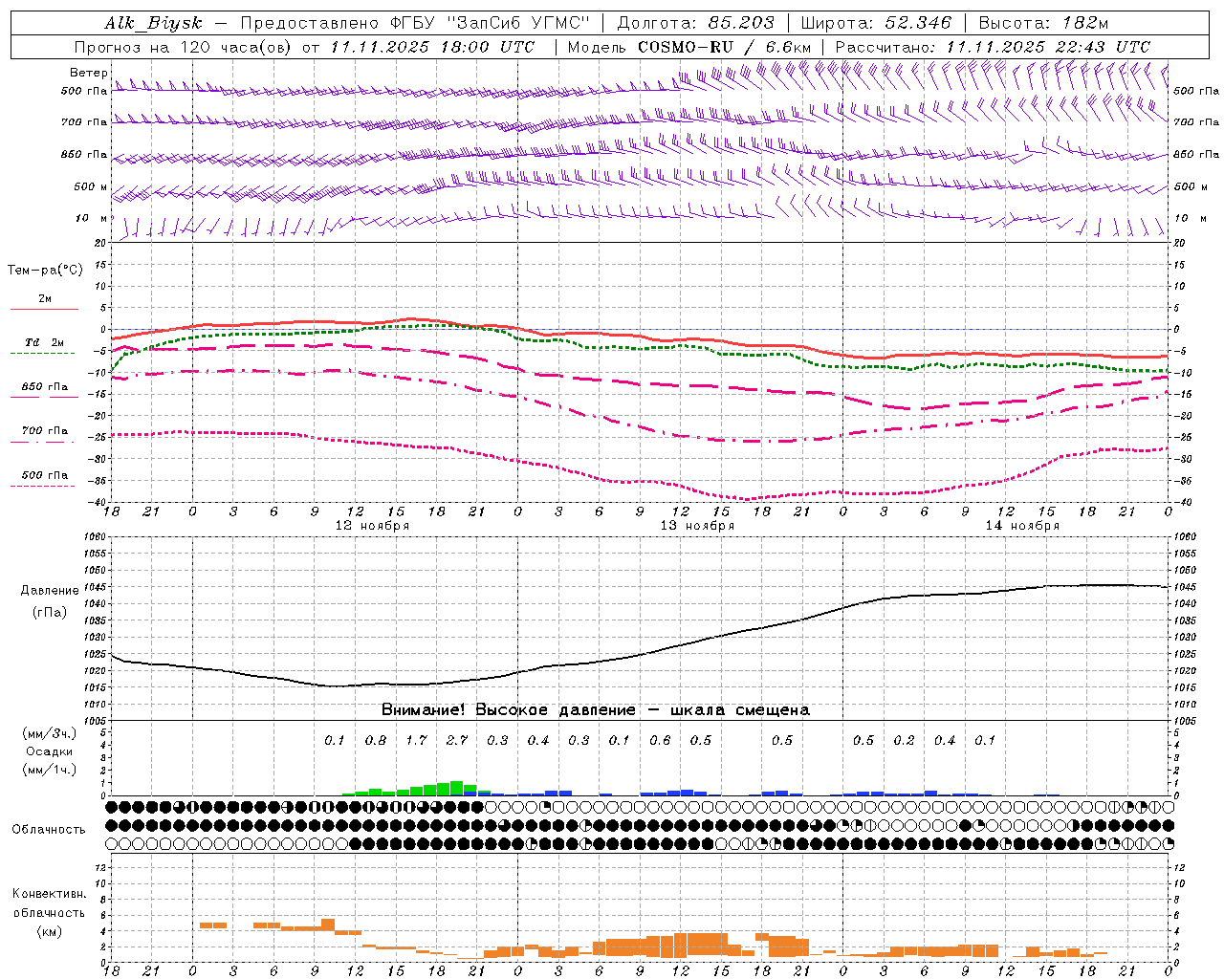Select the latitude value Широта: 52.346
The width and height of the screenshot is (1224, 979).
coord(876,23)
